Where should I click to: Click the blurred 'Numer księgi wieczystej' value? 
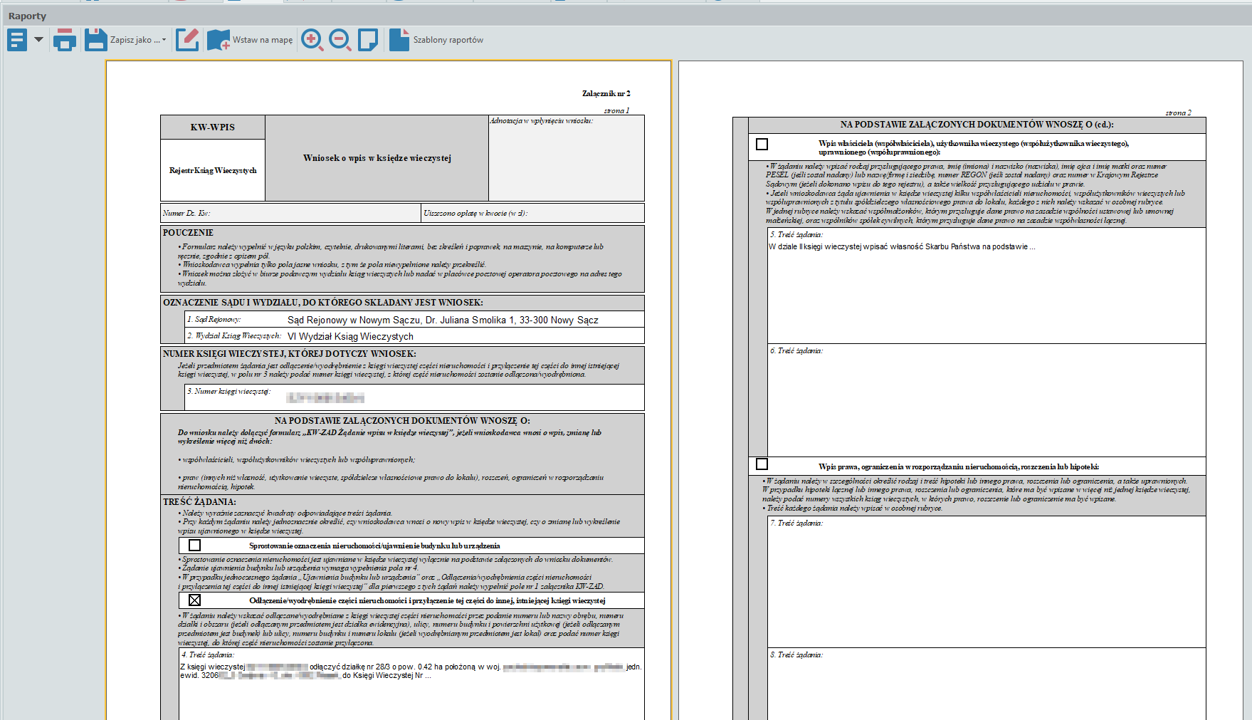click(325, 397)
